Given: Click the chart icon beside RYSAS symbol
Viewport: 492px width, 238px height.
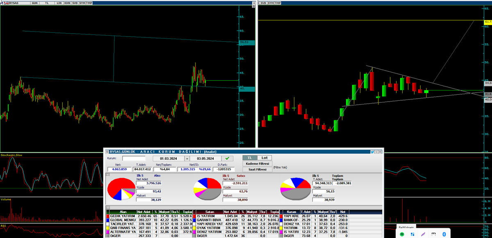Looking at the screenshot, I should tap(5, 3).
